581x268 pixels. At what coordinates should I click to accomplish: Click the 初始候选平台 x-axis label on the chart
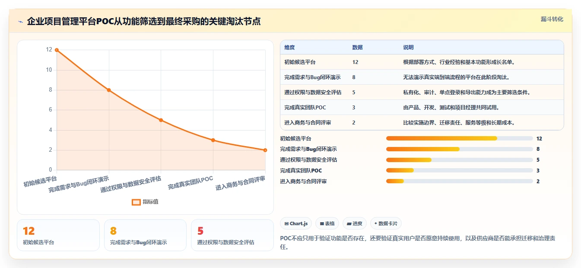pos(40,181)
